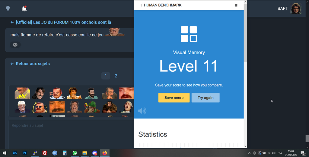The image size is (309, 157).
Task: Click the battery tray icon
Action: [x=264, y=153]
